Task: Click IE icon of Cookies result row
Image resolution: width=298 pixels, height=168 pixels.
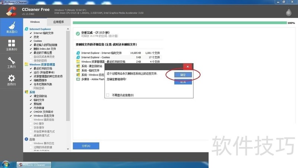Action: tap(78, 57)
